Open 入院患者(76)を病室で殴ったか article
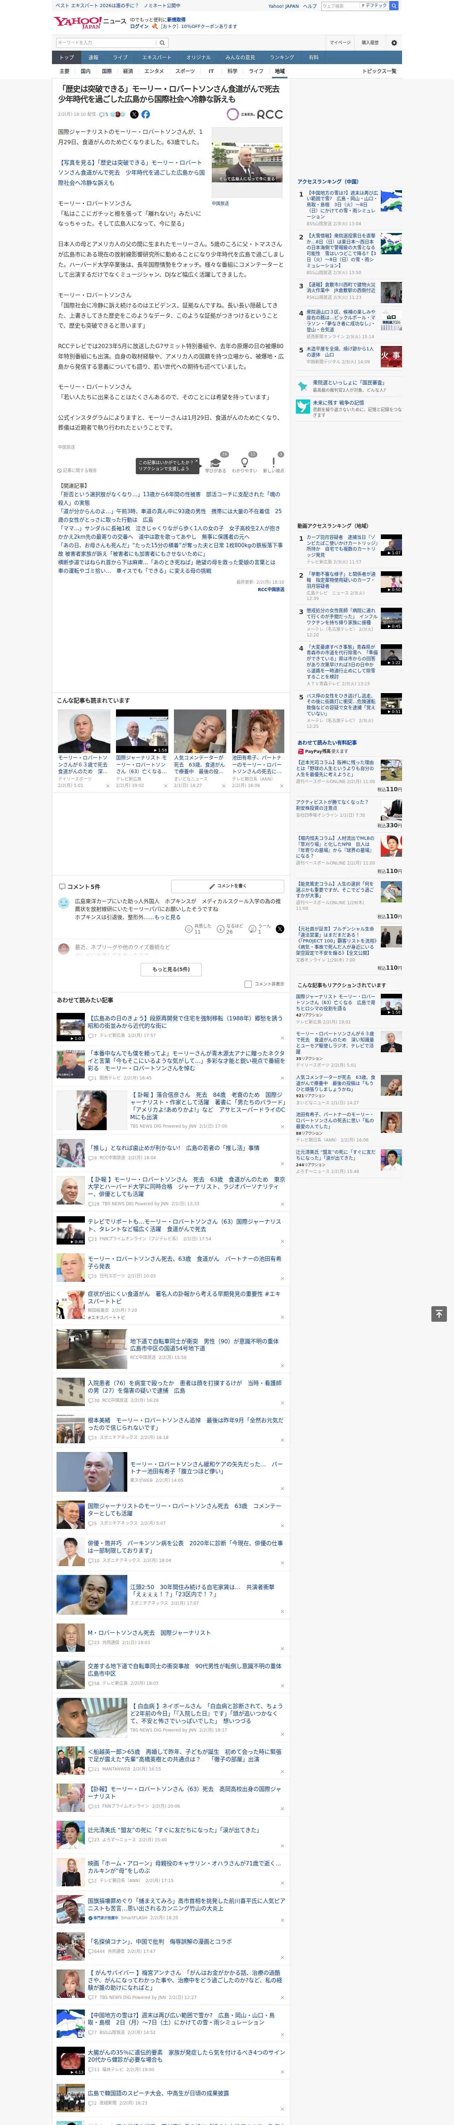This screenshot has height=2125, width=454. point(185,1387)
